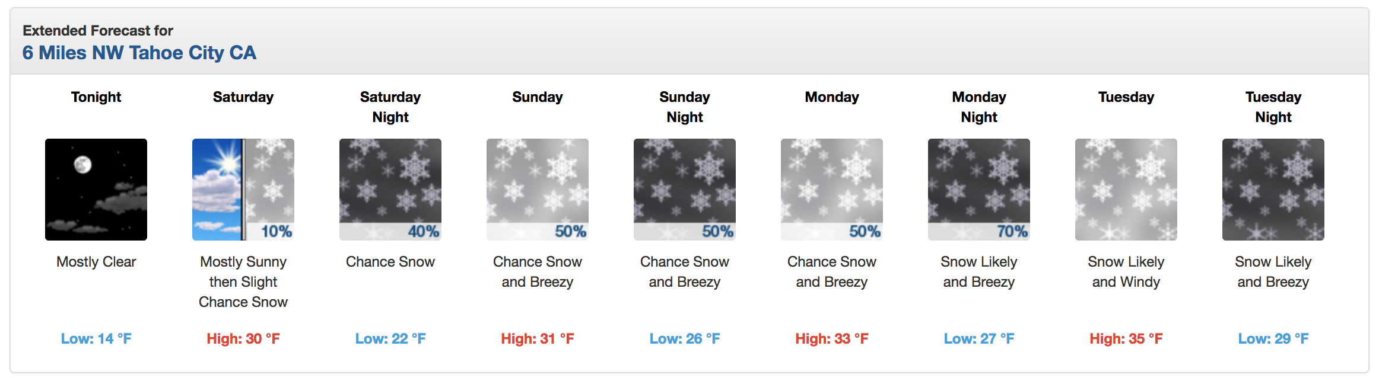1379x378 pixels.
Task: Click Saturday's sunny-then-snow 10% icon
Action: click(x=243, y=190)
